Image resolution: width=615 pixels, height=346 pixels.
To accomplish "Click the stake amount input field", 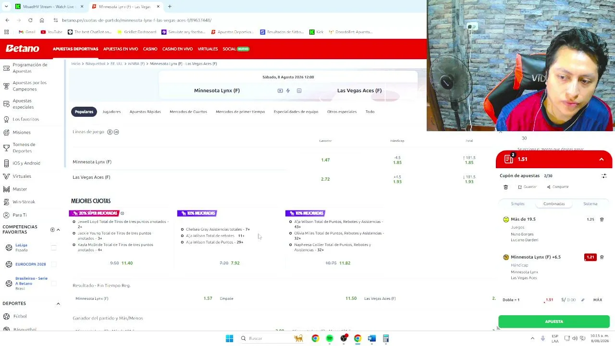I will coord(569,300).
